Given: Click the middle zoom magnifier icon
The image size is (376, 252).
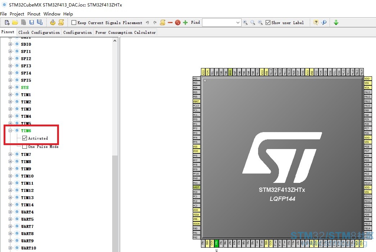Looking at the screenshot, I should click(x=253, y=23).
